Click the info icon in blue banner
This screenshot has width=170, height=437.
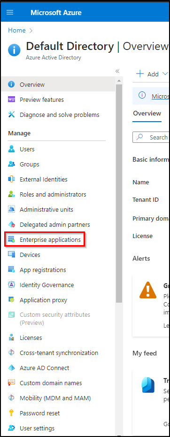click(142, 95)
